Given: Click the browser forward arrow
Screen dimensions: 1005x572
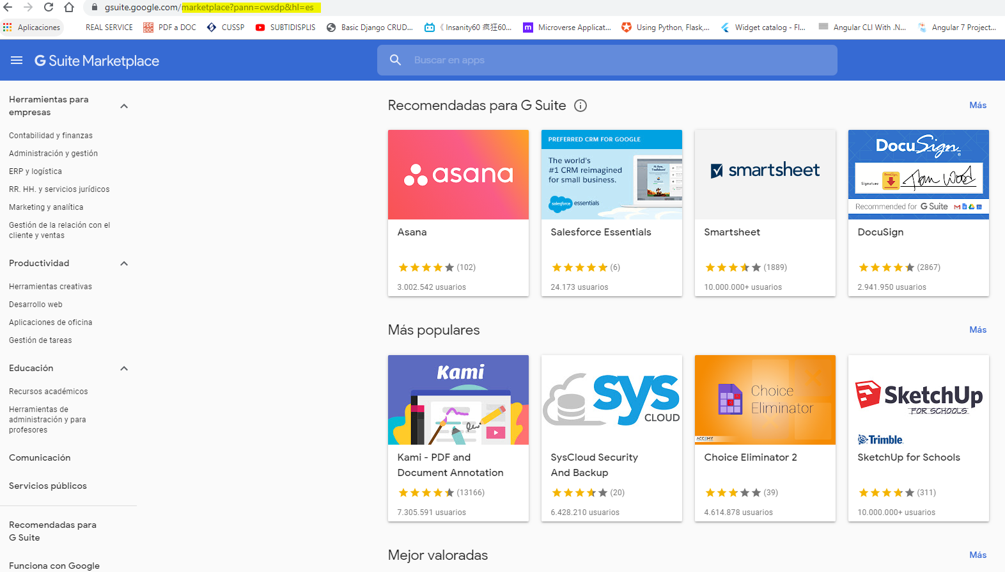Looking at the screenshot, I should click(x=28, y=7).
